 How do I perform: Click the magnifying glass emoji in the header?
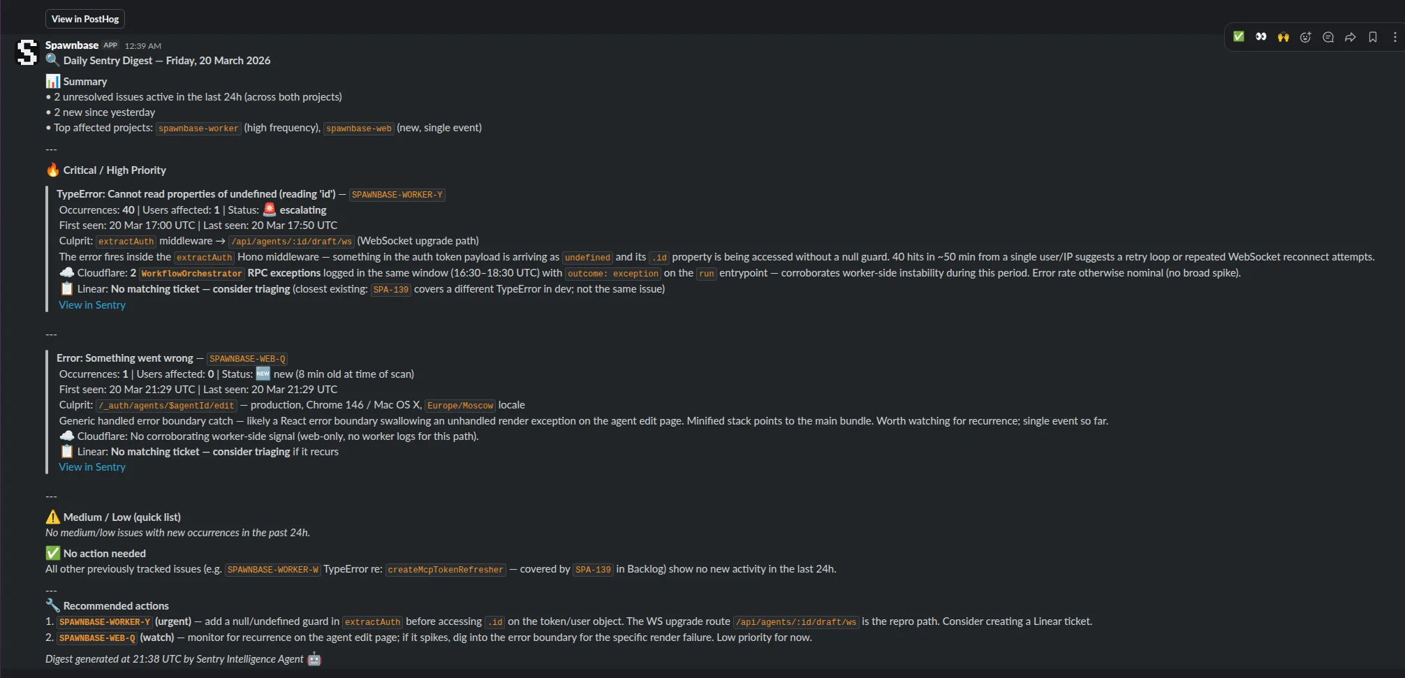click(x=52, y=61)
